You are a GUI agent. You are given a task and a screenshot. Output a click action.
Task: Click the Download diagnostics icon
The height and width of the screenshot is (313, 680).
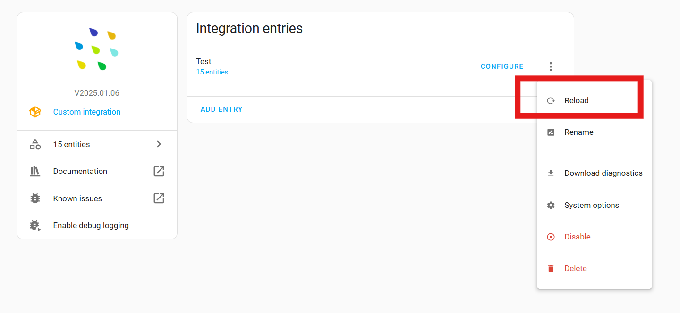click(x=551, y=173)
